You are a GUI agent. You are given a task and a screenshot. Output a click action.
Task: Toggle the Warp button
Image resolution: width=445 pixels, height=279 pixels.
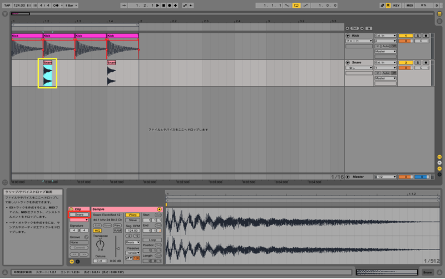(132, 215)
